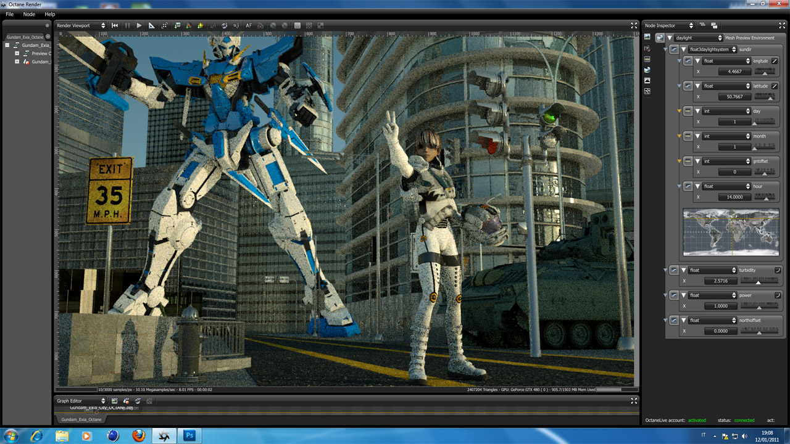Viewport: 790px width, 444px height.
Task: Toggle the button right of the longitude label
Action: (775, 61)
